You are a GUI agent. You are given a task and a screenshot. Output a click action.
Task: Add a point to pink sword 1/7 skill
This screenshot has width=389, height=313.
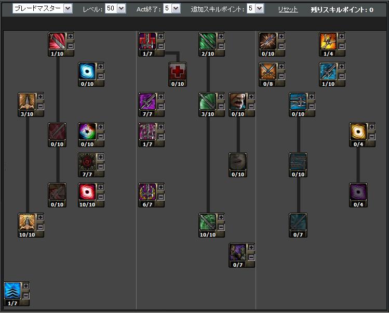click(x=161, y=127)
